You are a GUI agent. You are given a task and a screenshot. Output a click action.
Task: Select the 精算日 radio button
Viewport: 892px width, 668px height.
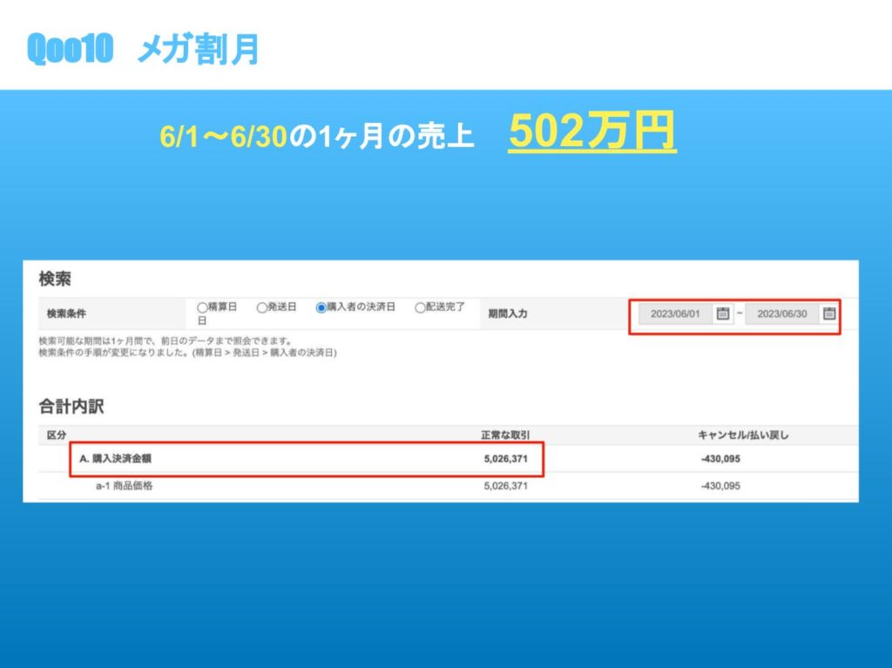tap(202, 307)
